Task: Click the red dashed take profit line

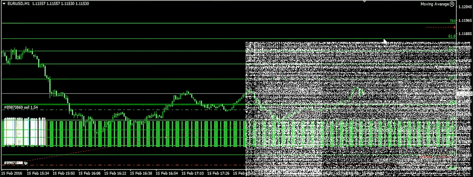Action: 124,165
